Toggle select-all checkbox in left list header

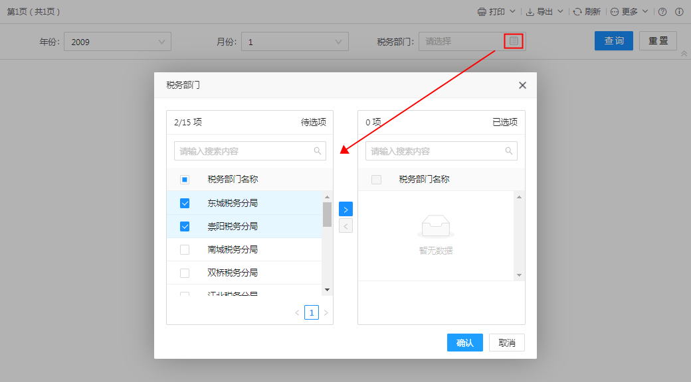[x=185, y=179]
